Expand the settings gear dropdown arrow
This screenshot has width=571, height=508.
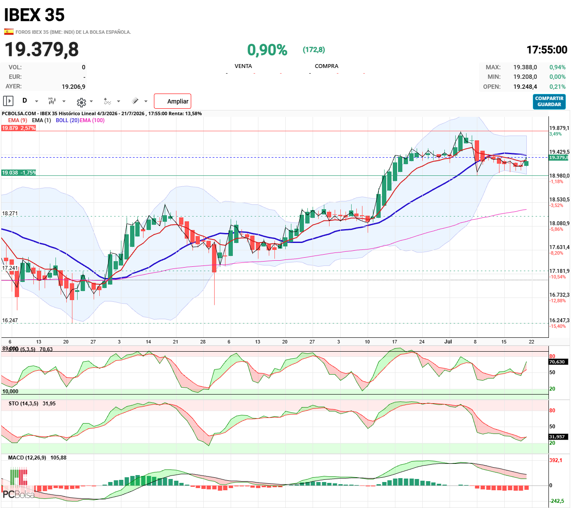pyautogui.click(x=91, y=101)
